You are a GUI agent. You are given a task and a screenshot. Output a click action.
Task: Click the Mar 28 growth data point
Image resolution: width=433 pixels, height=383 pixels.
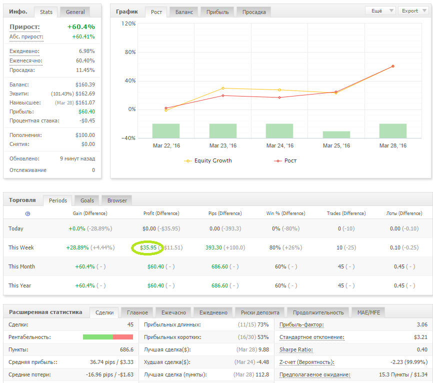tap(392, 66)
